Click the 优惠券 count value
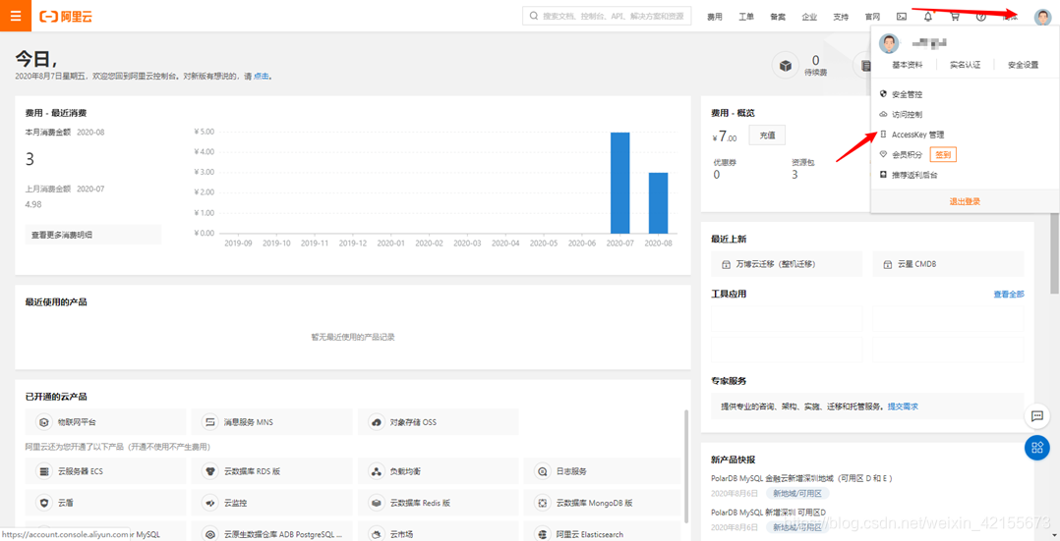1060x541 pixels. pos(716,175)
